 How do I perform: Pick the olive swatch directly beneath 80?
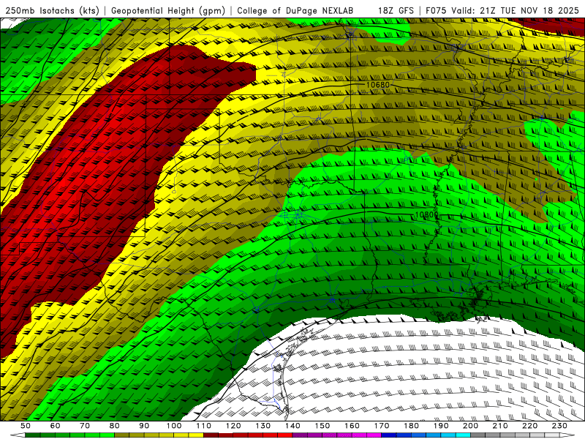click(121, 435)
